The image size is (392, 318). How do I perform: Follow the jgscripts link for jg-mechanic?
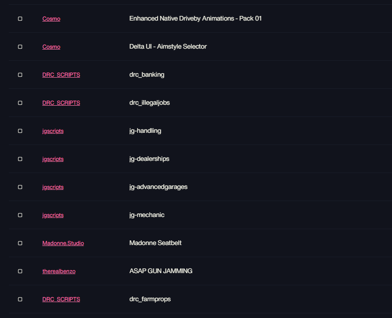[53, 215]
